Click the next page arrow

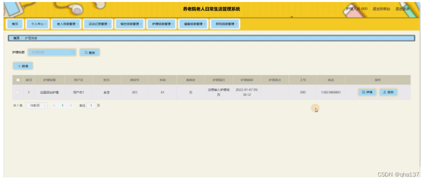[71, 105]
